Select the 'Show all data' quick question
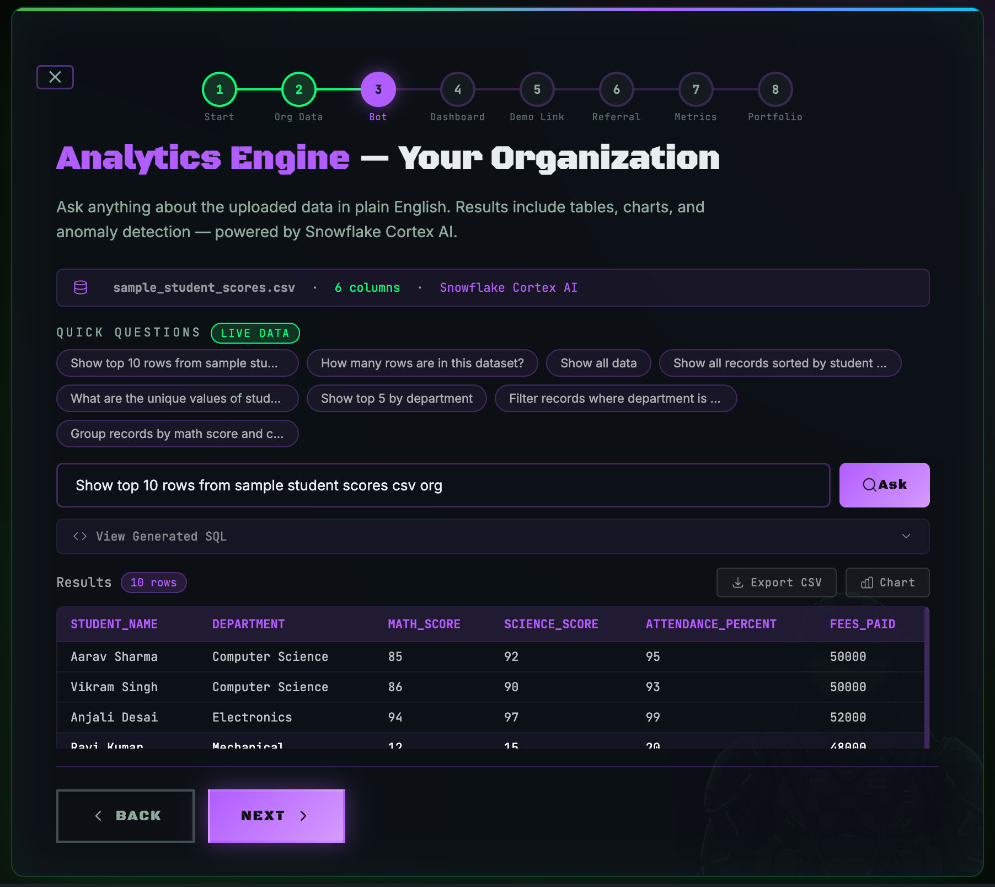995x887 pixels. pyautogui.click(x=598, y=363)
